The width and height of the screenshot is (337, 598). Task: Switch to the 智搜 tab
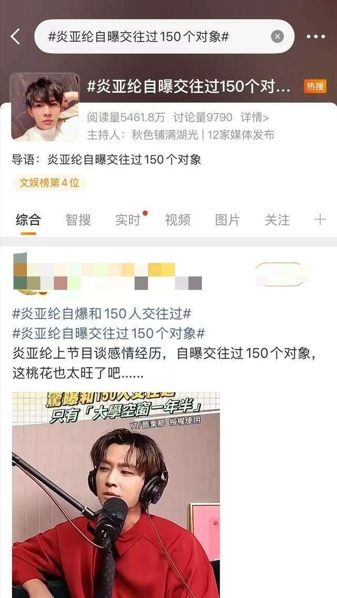[x=78, y=220]
